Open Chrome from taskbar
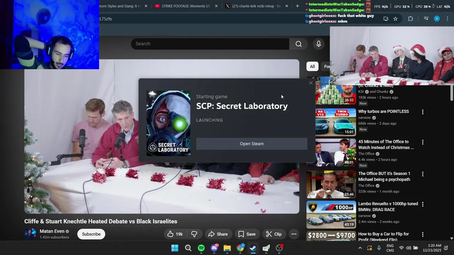 [x=240, y=248]
